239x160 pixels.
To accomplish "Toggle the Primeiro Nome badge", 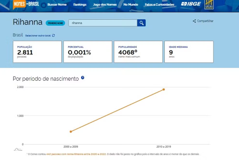I will pyautogui.click(x=55, y=23).
